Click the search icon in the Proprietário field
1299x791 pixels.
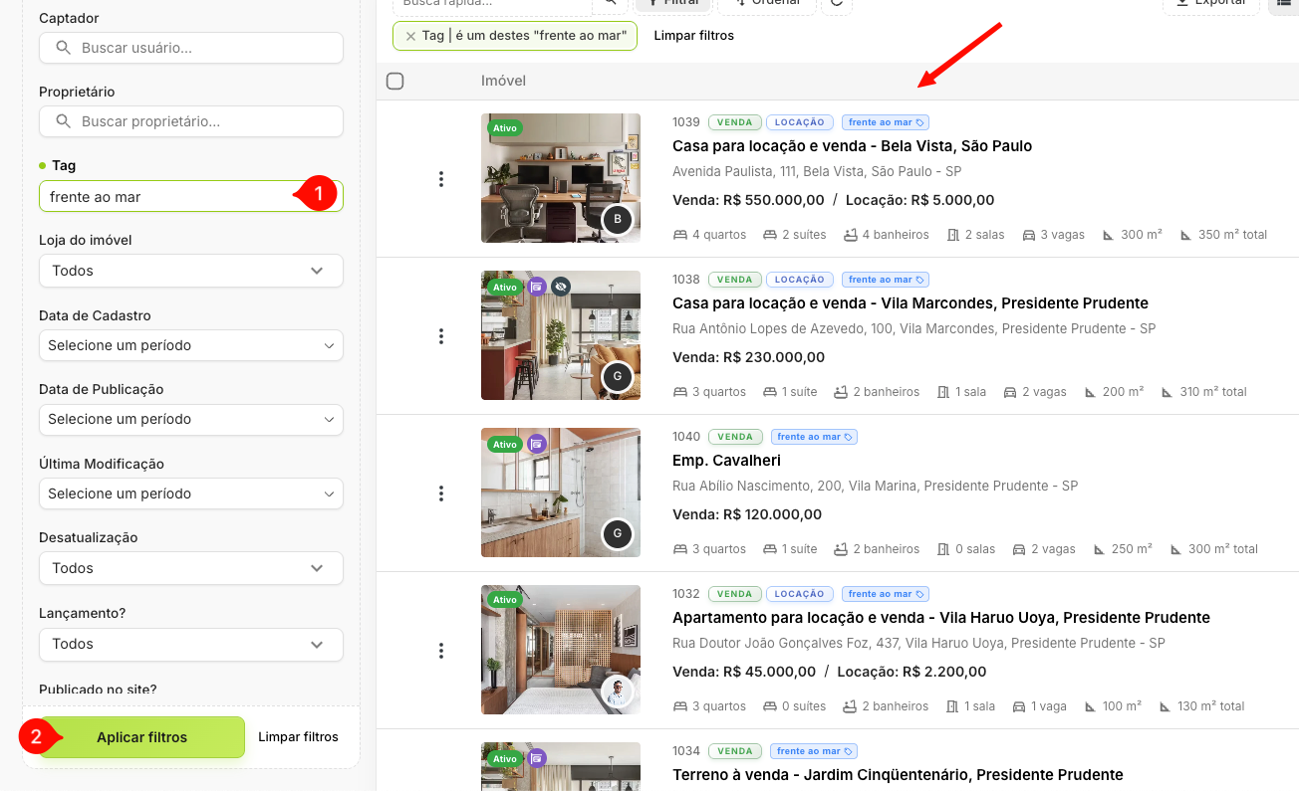pos(64,121)
